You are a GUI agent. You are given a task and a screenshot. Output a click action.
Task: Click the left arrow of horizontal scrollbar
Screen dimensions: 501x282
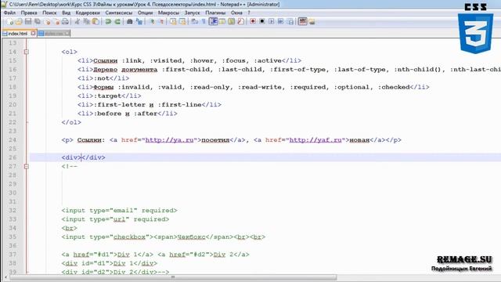5,277
